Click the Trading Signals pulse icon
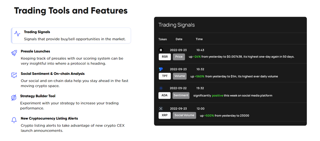Screen dimensions: 320x141 pyautogui.click(x=17, y=33)
